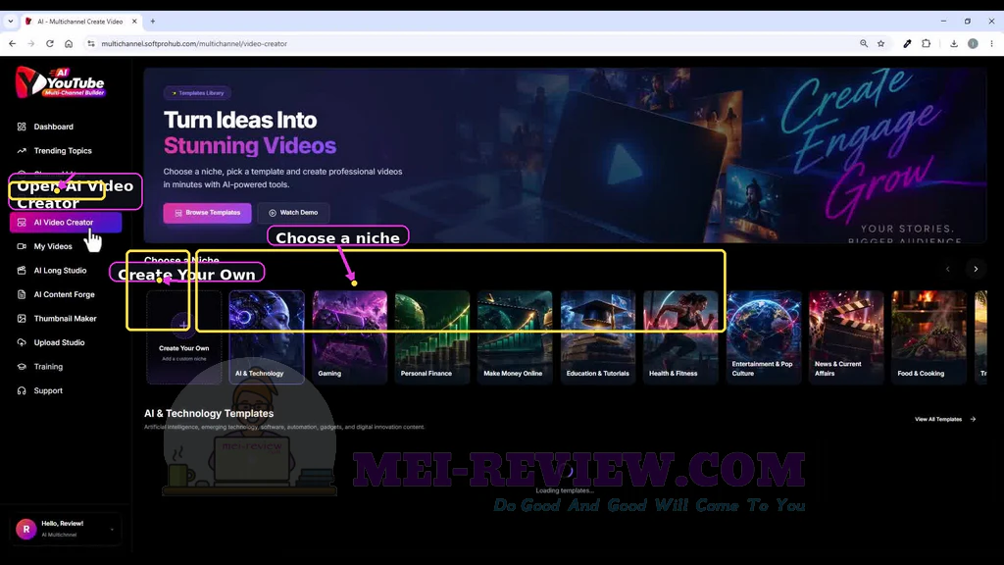Image resolution: width=1004 pixels, height=565 pixels.
Task: Open the Support page
Action: (48, 390)
